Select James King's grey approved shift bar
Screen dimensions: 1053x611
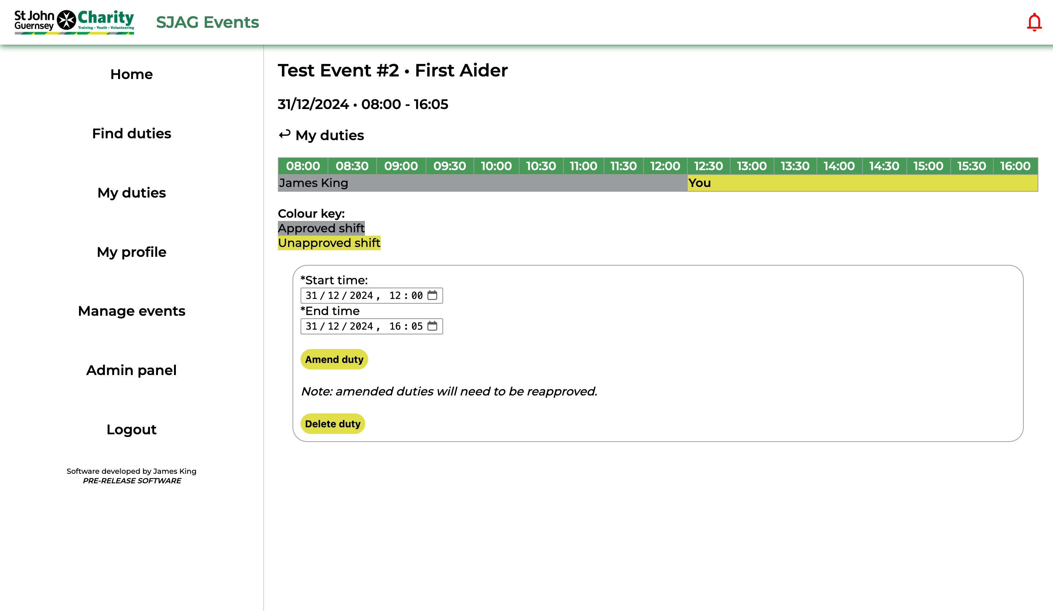point(482,183)
